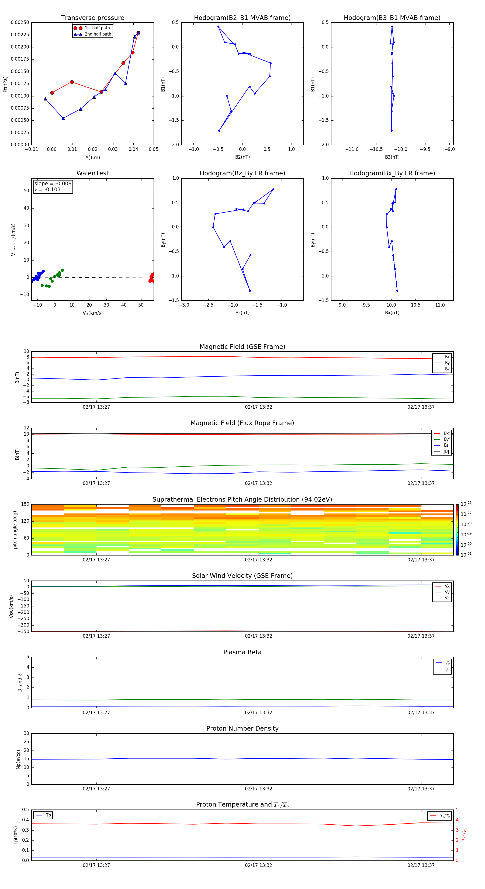Click the '|B|' legend entry
485x889 pixels.
[x=442, y=452]
